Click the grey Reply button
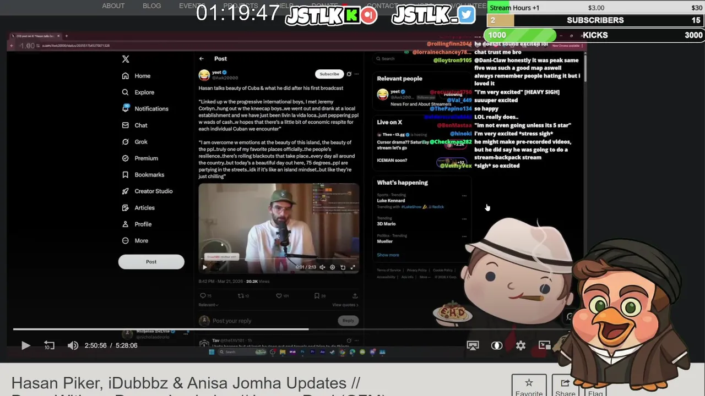Image resolution: width=705 pixels, height=396 pixels. pyautogui.click(x=348, y=321)
